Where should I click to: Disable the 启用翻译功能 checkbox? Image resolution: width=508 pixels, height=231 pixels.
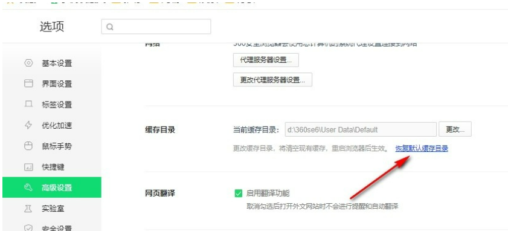pos(238,194)
